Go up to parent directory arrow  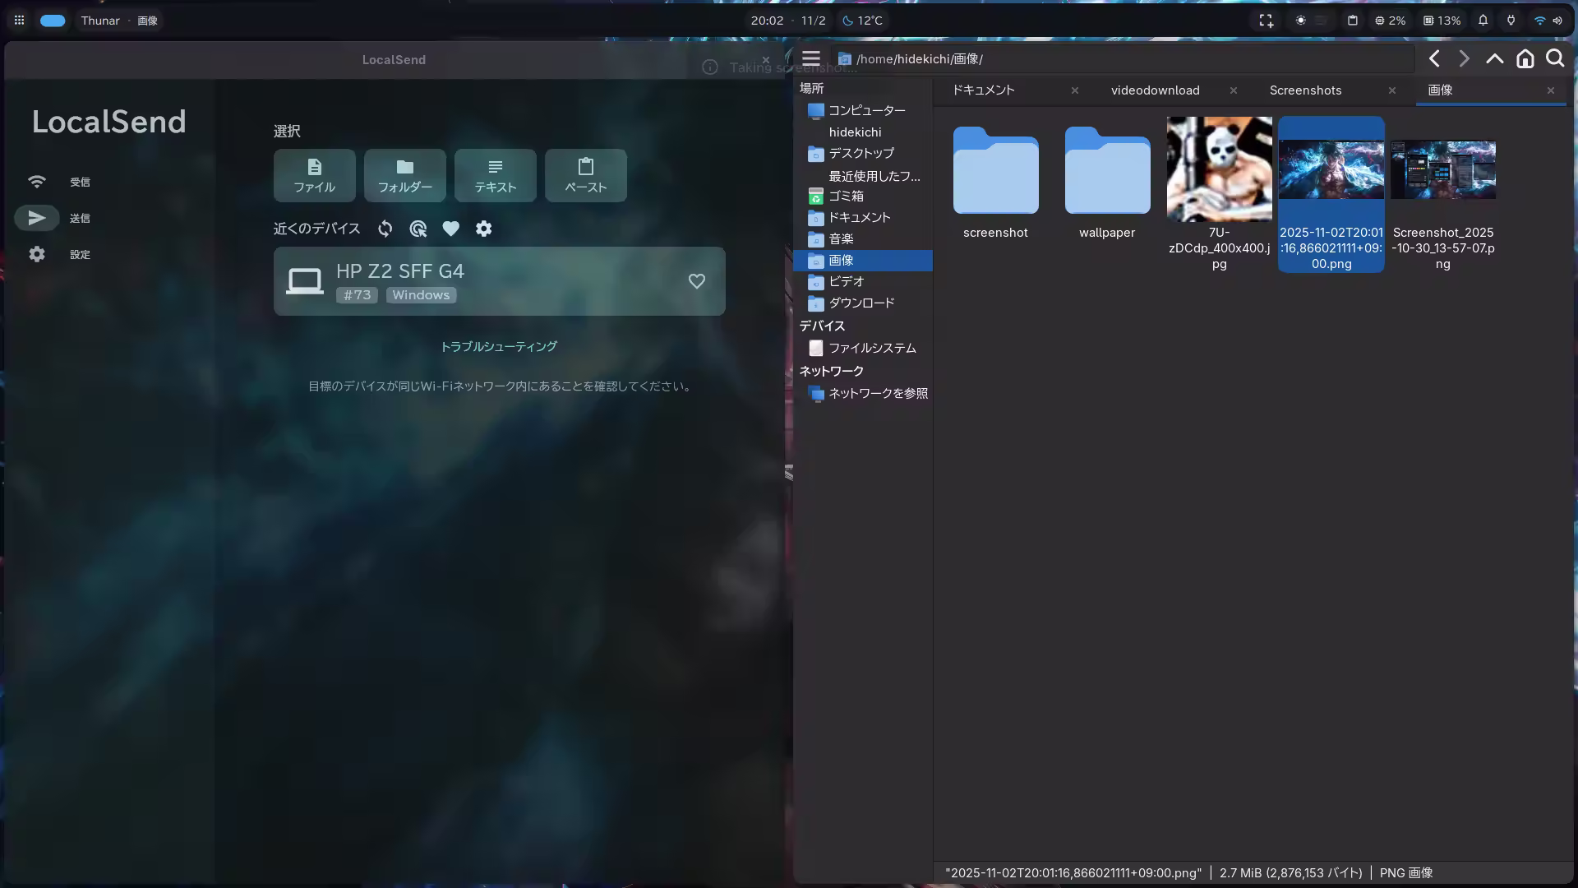point(1494,58)
